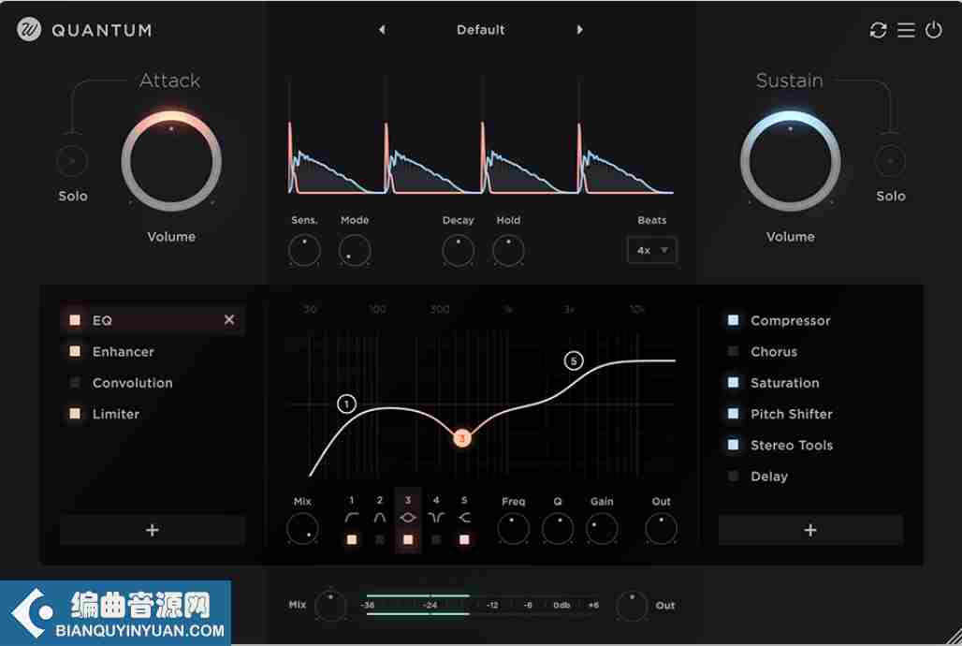Click the Decay knob
The height and width of the screenshot is (646, 962).
click(458, 250)
